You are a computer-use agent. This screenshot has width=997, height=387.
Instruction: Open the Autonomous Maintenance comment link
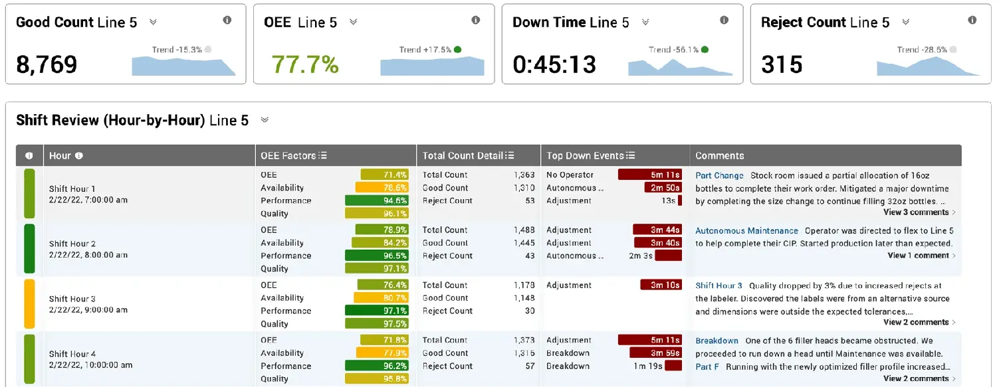(746, 231)
